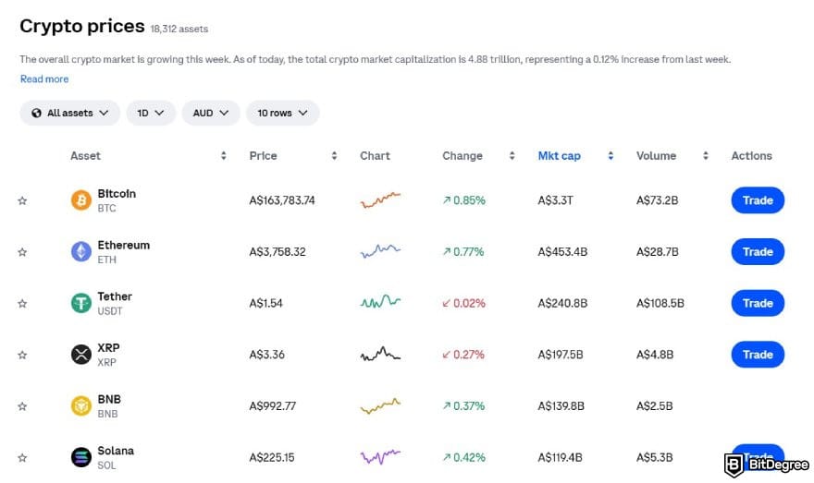Click the Asset column header
The height and width of the screenshot is (483, 814).
pyautogui.click(x=86, y=155)
